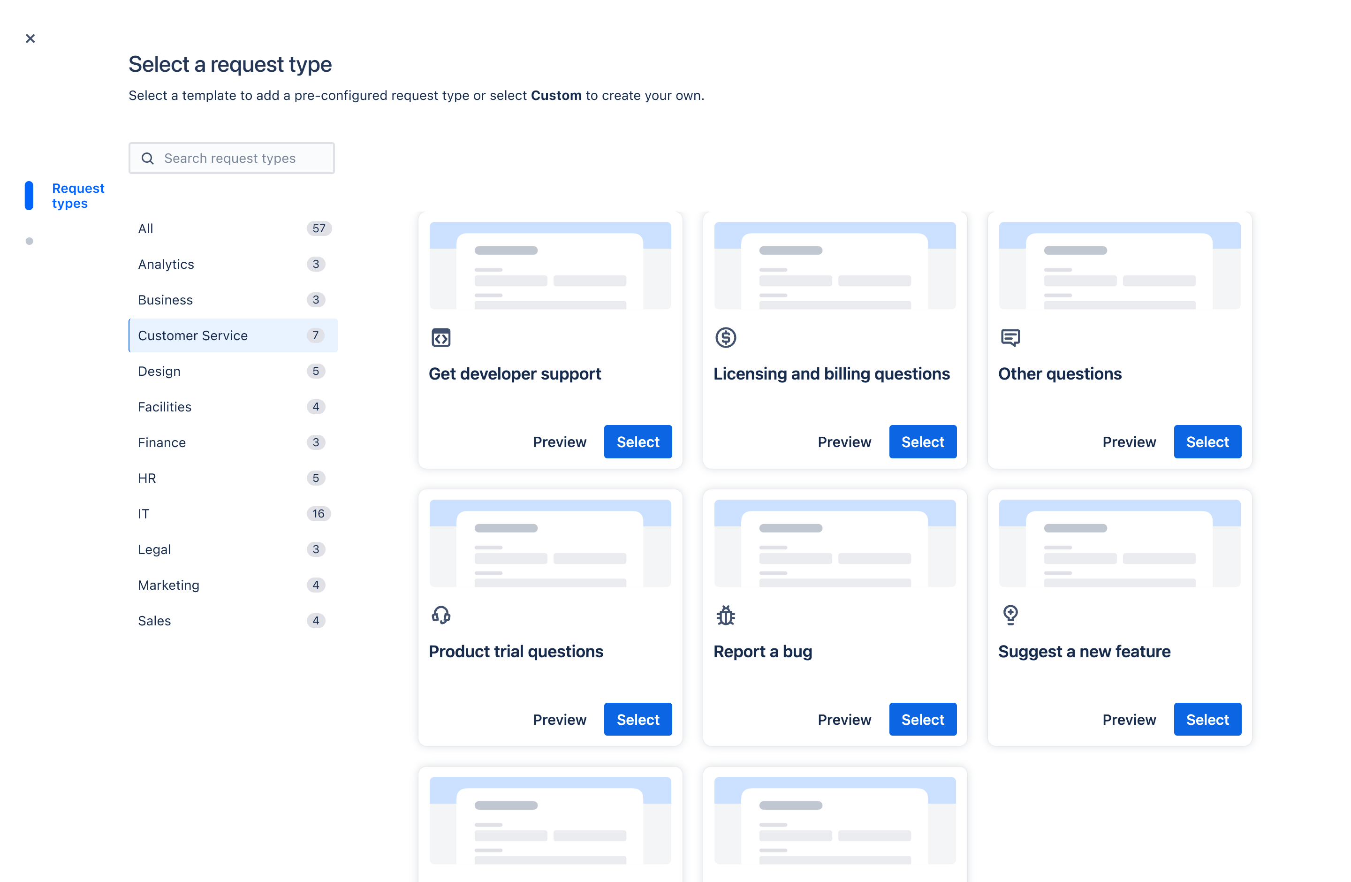Click the licensing and billing dollar icon

coord(726,337)
